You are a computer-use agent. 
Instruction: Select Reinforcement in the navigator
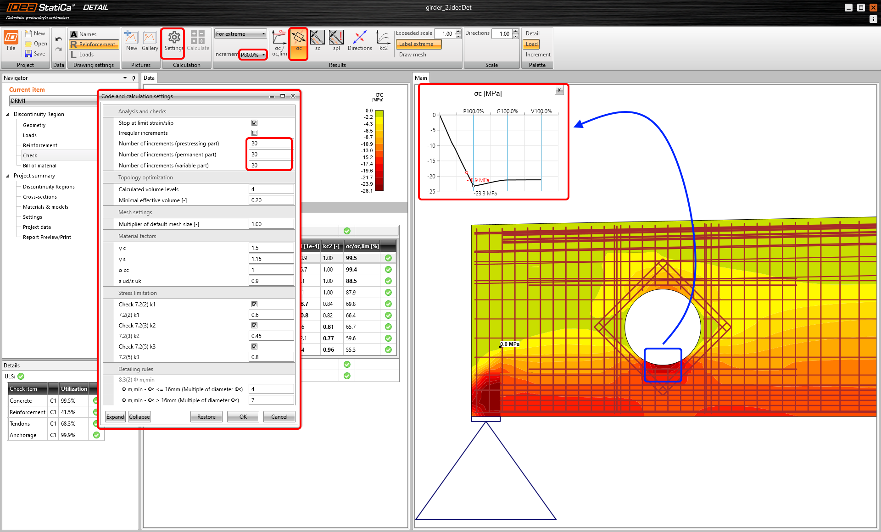[40, 145]
